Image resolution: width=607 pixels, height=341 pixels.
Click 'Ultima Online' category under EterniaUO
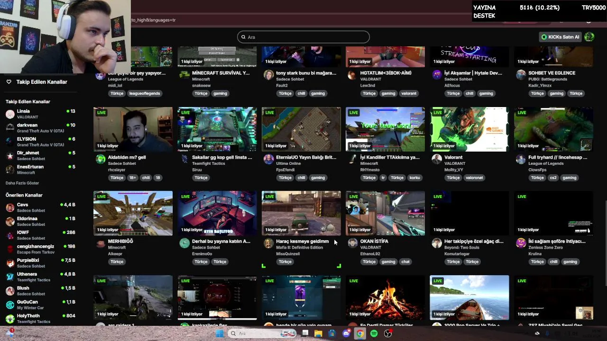[288, 163]
